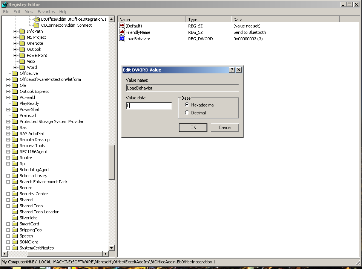Image resolution: width=362 pixels, height=269 pixels.
Task: Expand the OneNote key
Action: click(x=15, y=43)
